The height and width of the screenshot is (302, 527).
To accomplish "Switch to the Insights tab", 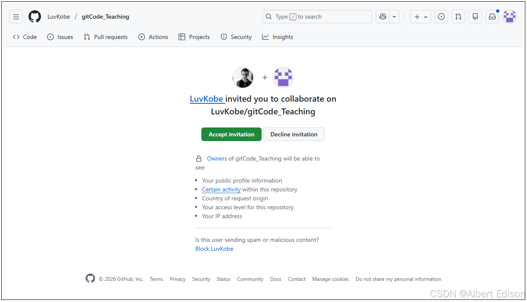I will pyautogui.click(x=278, y=37).
